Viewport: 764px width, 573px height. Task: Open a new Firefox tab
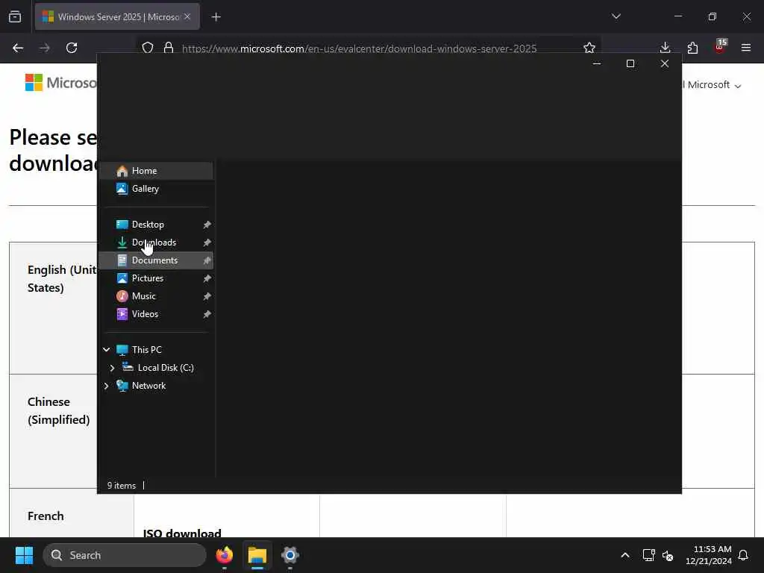[x=216, y=17]
